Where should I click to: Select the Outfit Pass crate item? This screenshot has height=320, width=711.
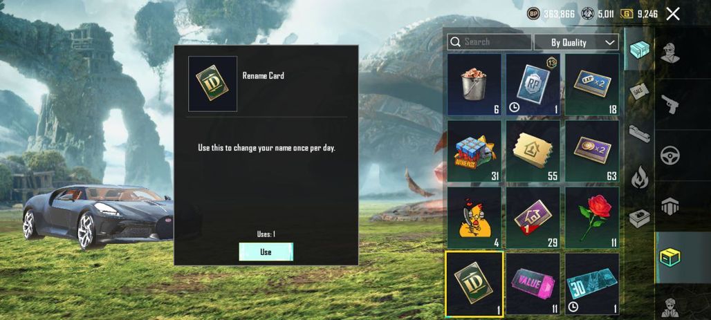coord(474,151)
